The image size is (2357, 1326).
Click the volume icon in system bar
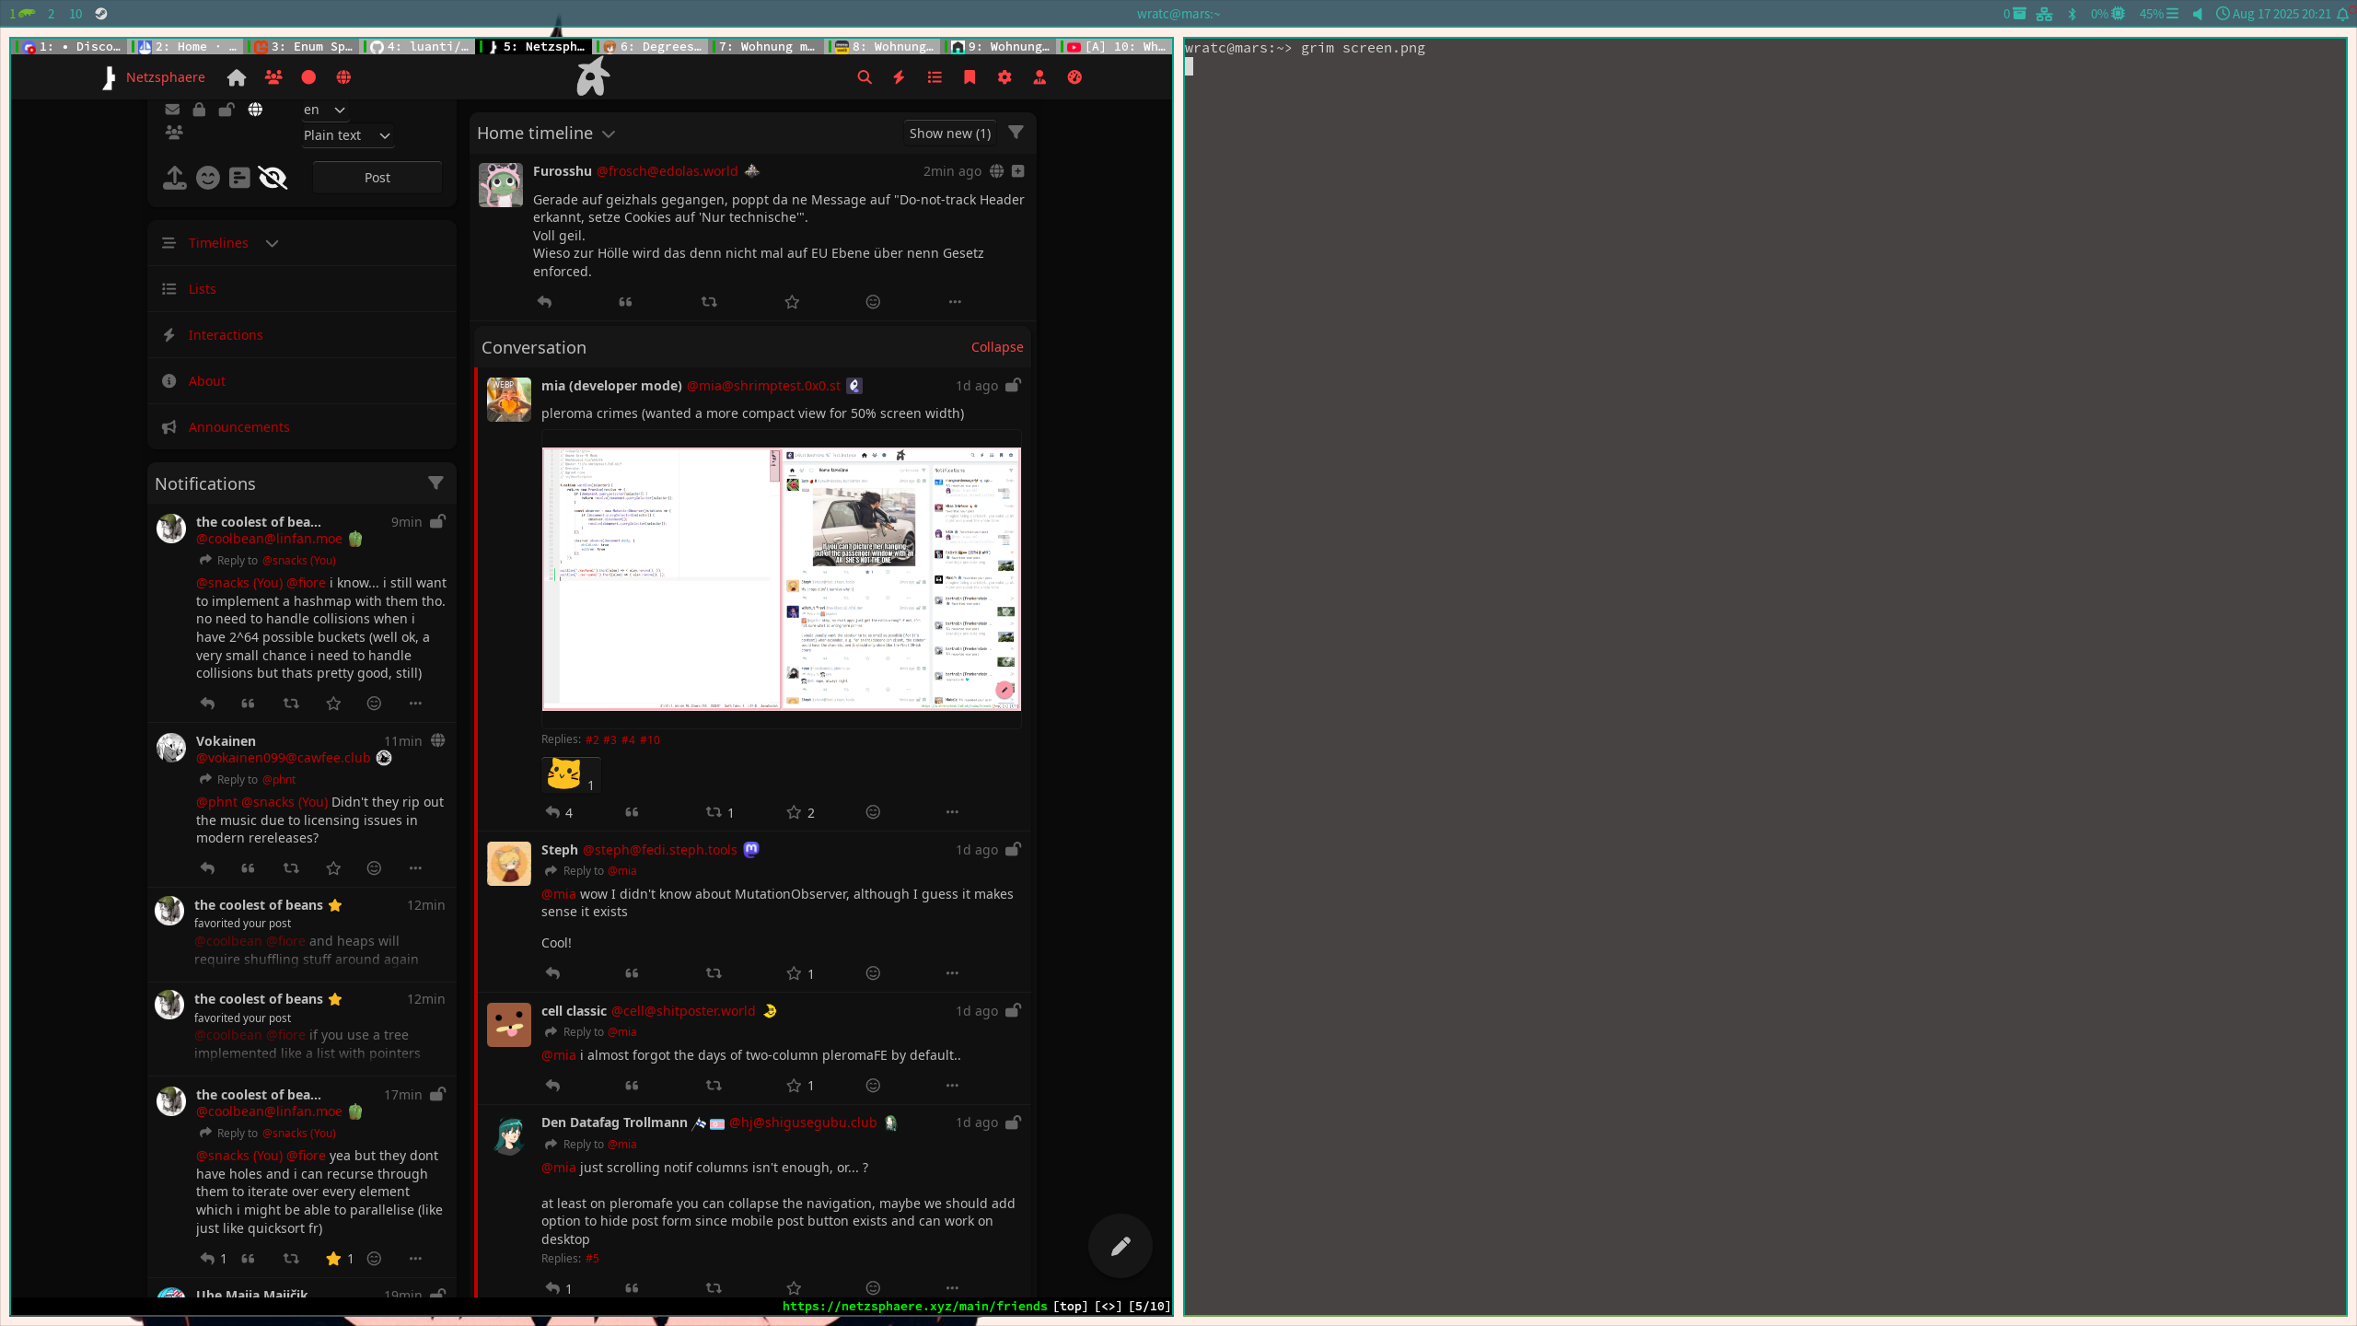pos(2198,14)
